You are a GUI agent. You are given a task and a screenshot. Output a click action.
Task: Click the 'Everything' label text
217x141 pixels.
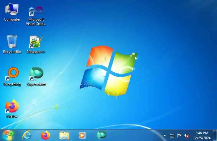12,84
